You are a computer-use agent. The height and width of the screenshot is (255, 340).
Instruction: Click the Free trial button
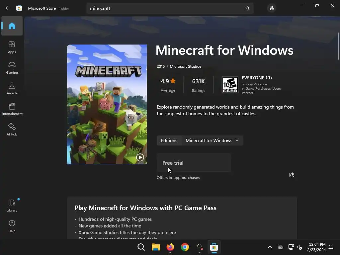pyautogui.click(x=194, y=163)
